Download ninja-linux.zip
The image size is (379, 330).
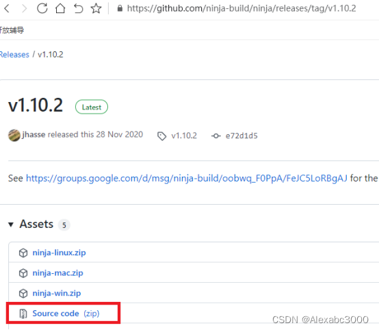click(60, 253)
